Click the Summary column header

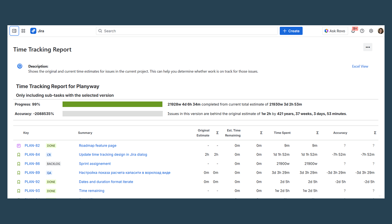point(85,133)
